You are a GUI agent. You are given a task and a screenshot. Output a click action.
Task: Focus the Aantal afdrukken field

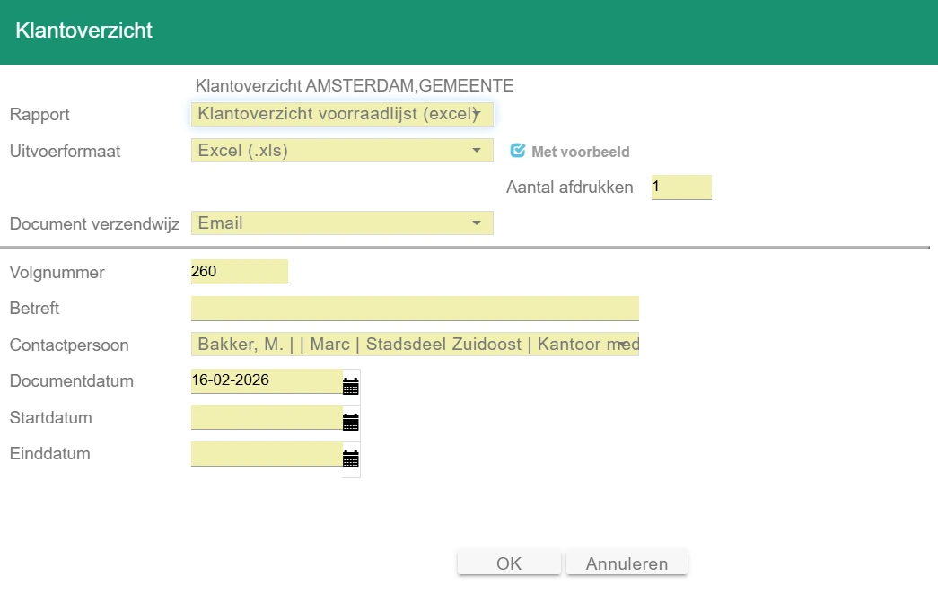[680, 187]
